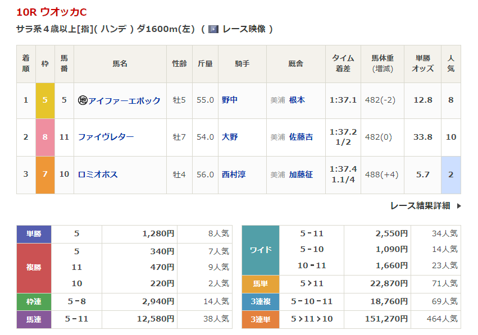View jockey 大野 profile

[x=230, y=137]
